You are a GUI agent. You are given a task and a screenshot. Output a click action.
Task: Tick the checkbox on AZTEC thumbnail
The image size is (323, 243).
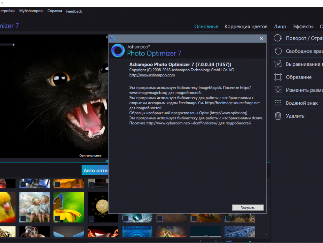click(91, 218)
